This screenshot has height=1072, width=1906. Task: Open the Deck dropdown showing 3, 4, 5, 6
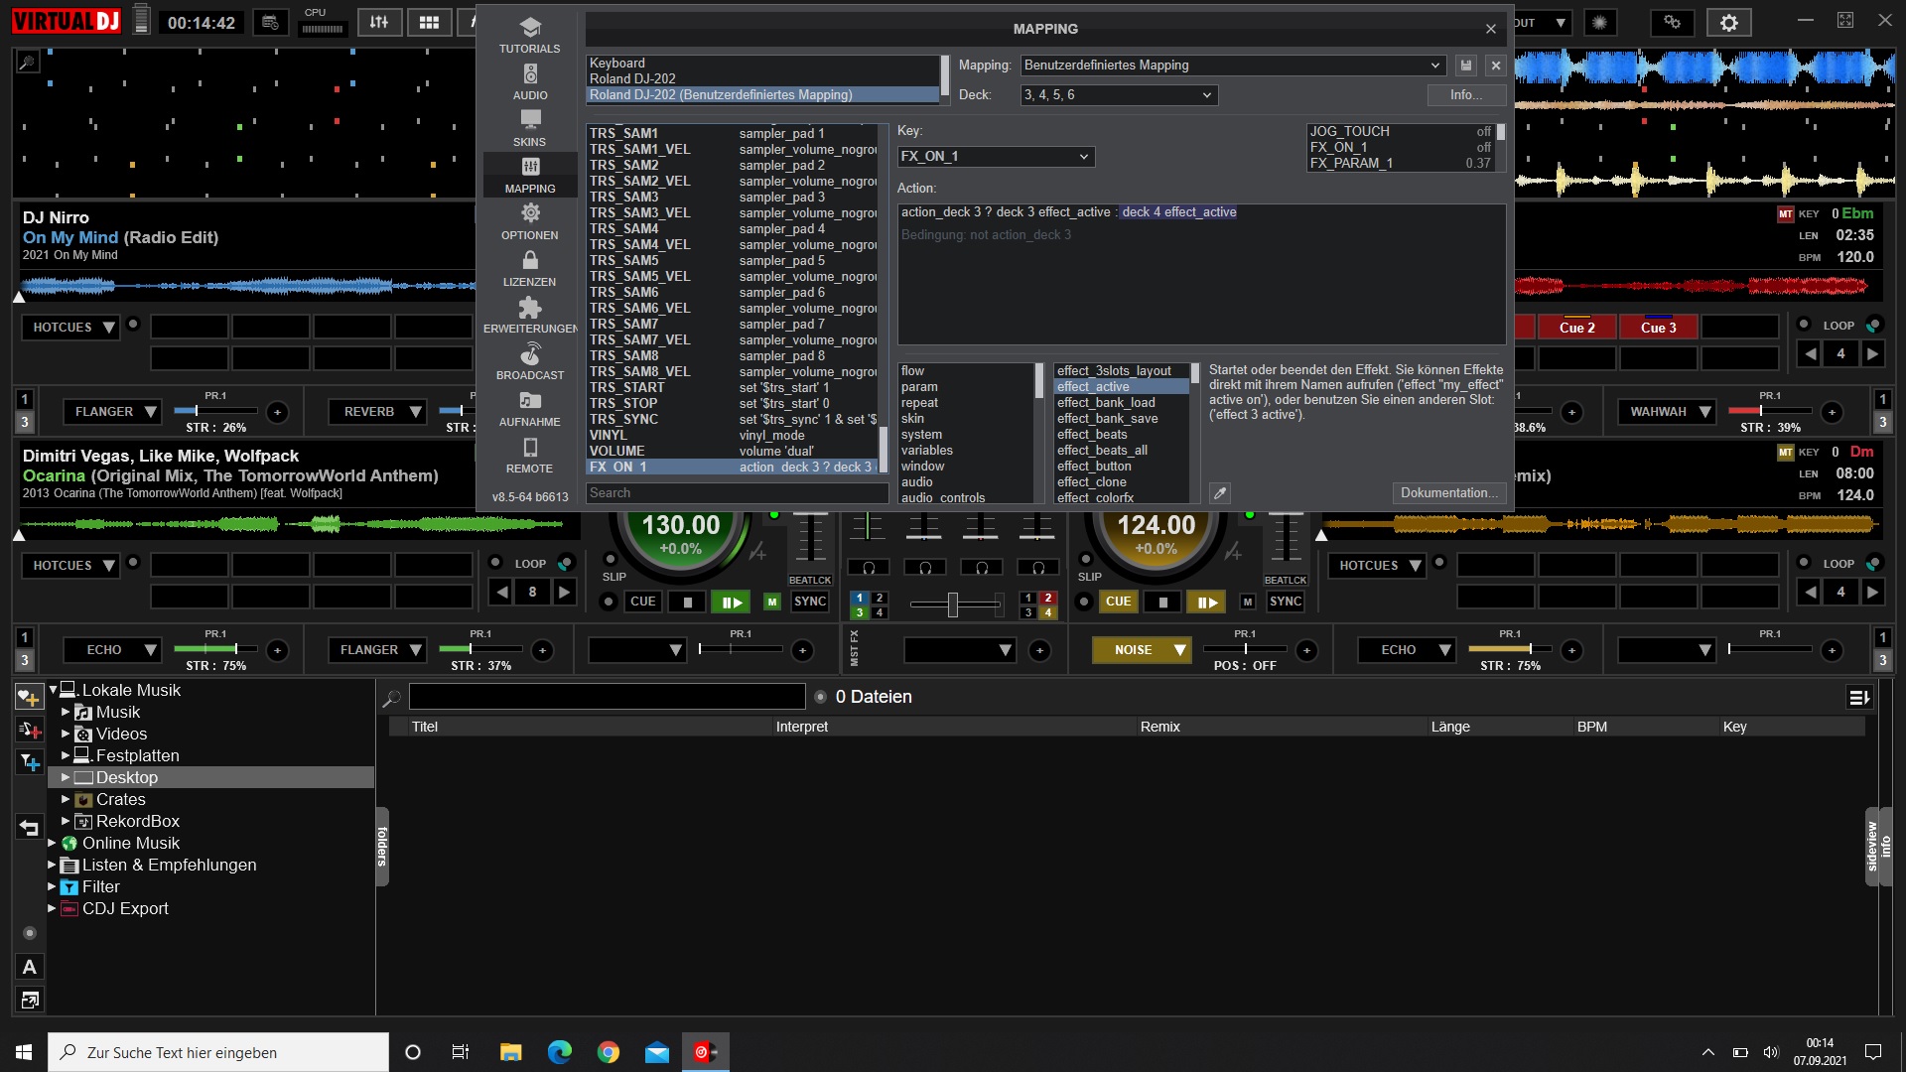[x=1119, y=95]
